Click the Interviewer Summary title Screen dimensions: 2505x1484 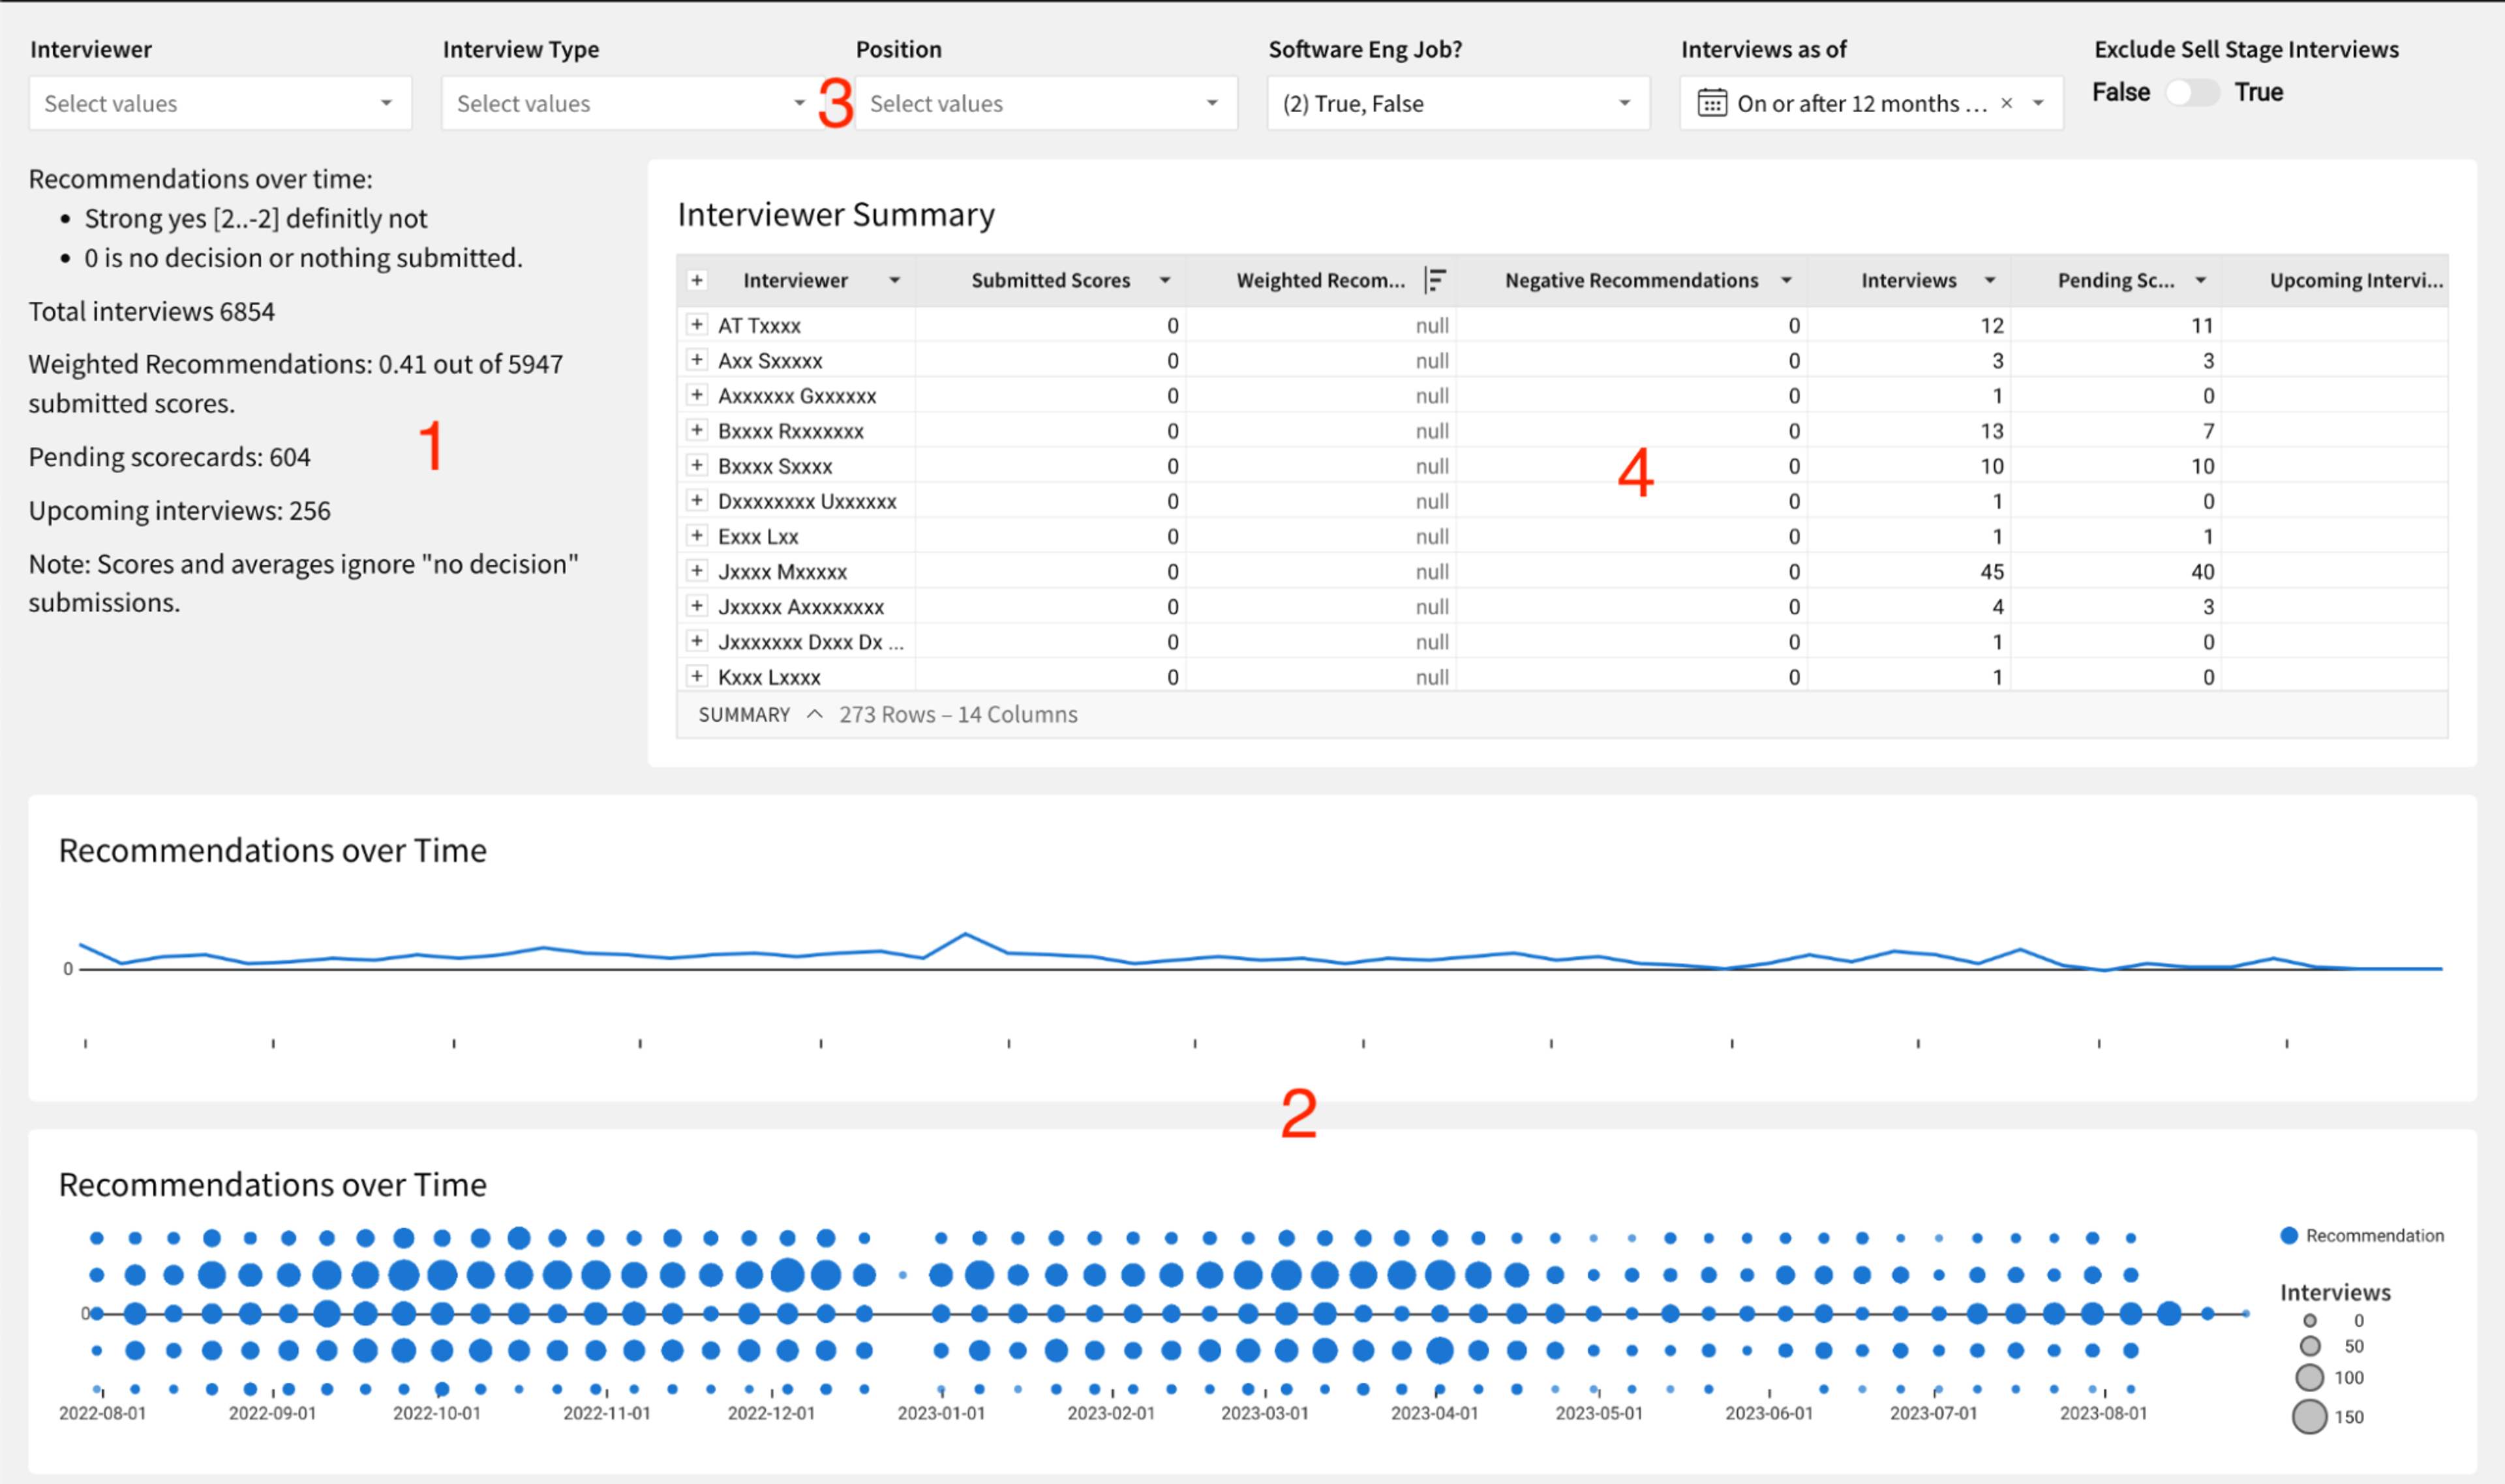pyautogui.click(x=836, y=215)
